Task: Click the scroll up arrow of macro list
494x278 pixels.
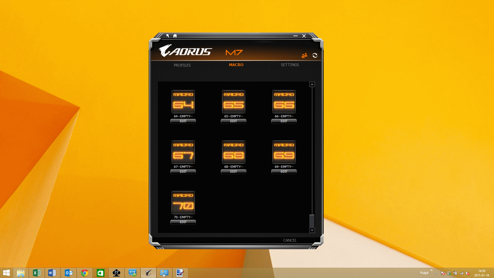Action: [312, 84]
